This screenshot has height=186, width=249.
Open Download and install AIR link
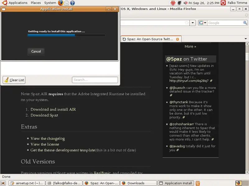coord(53,109)
